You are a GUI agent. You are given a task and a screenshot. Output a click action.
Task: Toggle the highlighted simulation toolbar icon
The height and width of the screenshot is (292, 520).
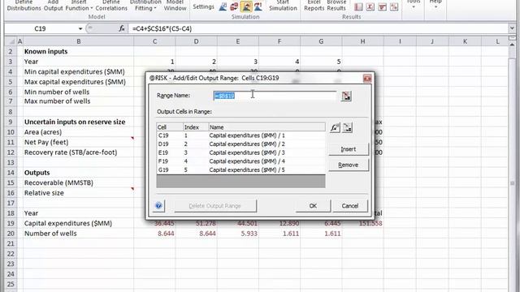tap(246, 6)
